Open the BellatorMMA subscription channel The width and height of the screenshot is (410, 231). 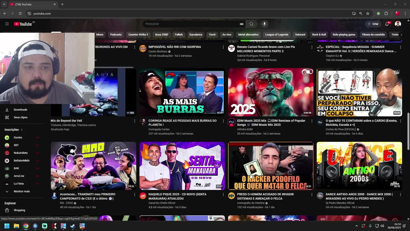coord(22,160)
